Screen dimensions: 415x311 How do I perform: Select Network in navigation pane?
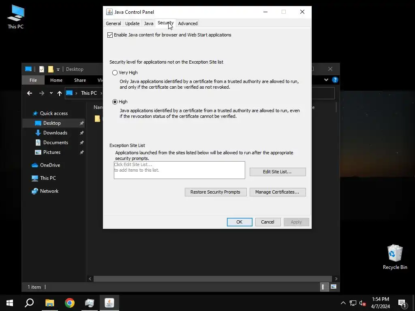[x=49, y=191]
